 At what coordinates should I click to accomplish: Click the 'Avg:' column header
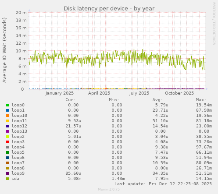pos(157,100)
